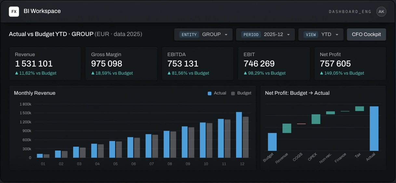Click the Net Profit: Budget → Actual title
Screen dimensions: 396x183
click(297, 93)
